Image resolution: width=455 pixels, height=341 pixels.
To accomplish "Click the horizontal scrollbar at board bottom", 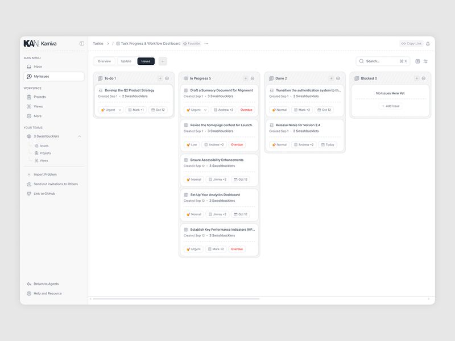I will [x=176, y=299].
